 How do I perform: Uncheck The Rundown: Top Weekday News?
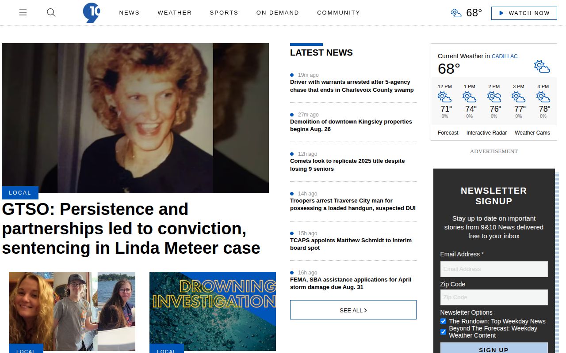(443, 321)
